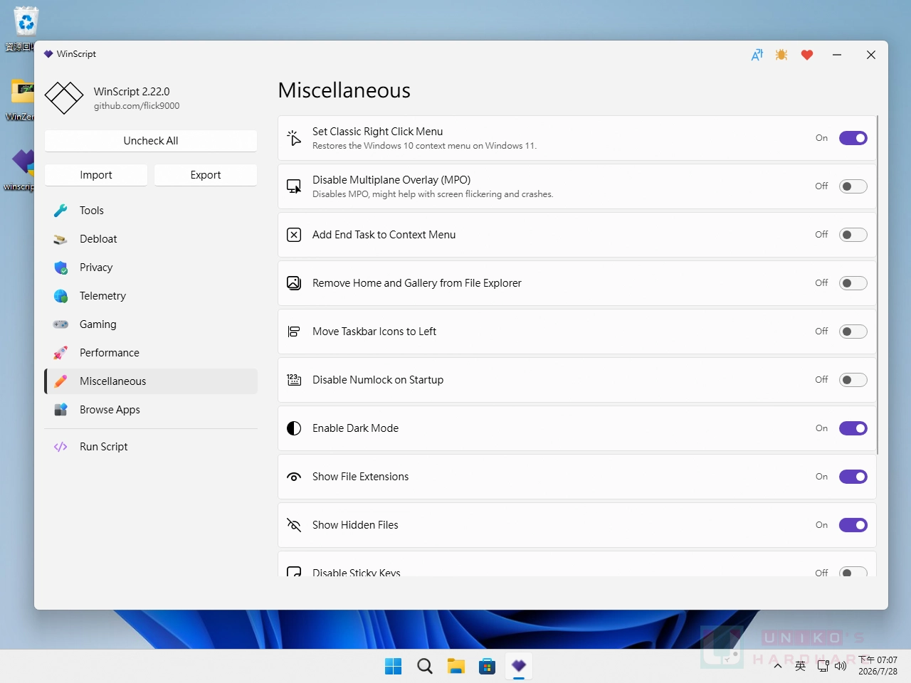Open the taskbar clock and date
Viewport: 911px width, 683px height.
click(878, 666)
